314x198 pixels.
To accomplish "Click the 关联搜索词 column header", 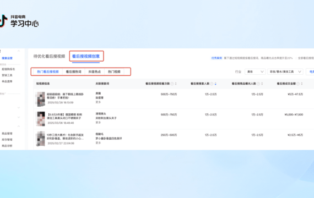I will pos(102,84).
